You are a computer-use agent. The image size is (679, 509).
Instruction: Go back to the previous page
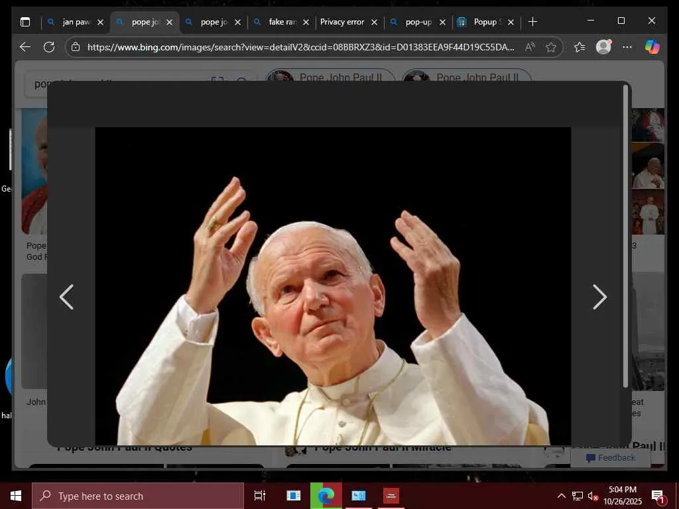point(25,47)
